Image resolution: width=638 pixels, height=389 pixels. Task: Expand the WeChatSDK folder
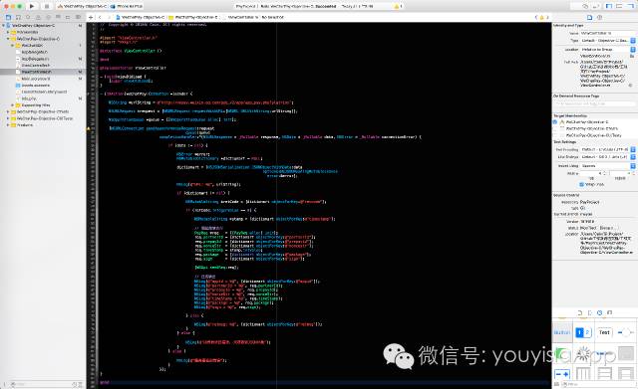[x=13, y=45]
